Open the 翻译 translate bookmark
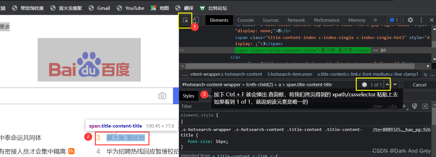 (184, 8)
